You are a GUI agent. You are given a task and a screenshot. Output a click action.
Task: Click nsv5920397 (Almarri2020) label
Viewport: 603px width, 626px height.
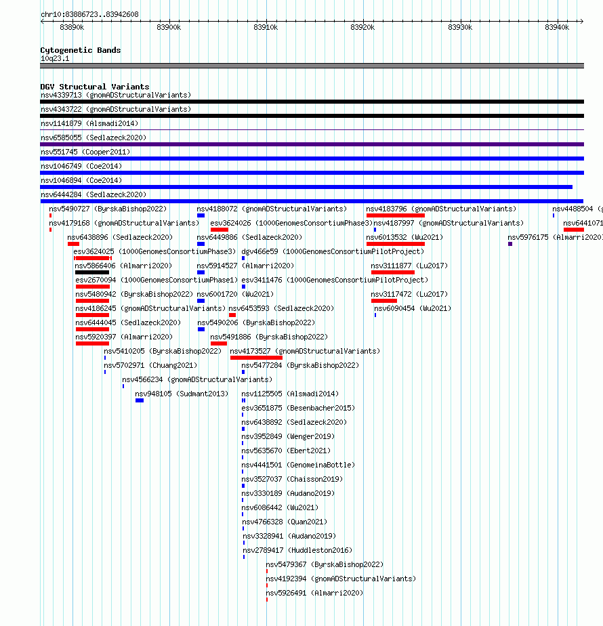click(124, 337)
